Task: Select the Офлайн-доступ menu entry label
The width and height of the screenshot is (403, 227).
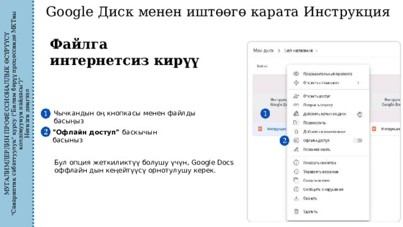Action: click(316, 141)
